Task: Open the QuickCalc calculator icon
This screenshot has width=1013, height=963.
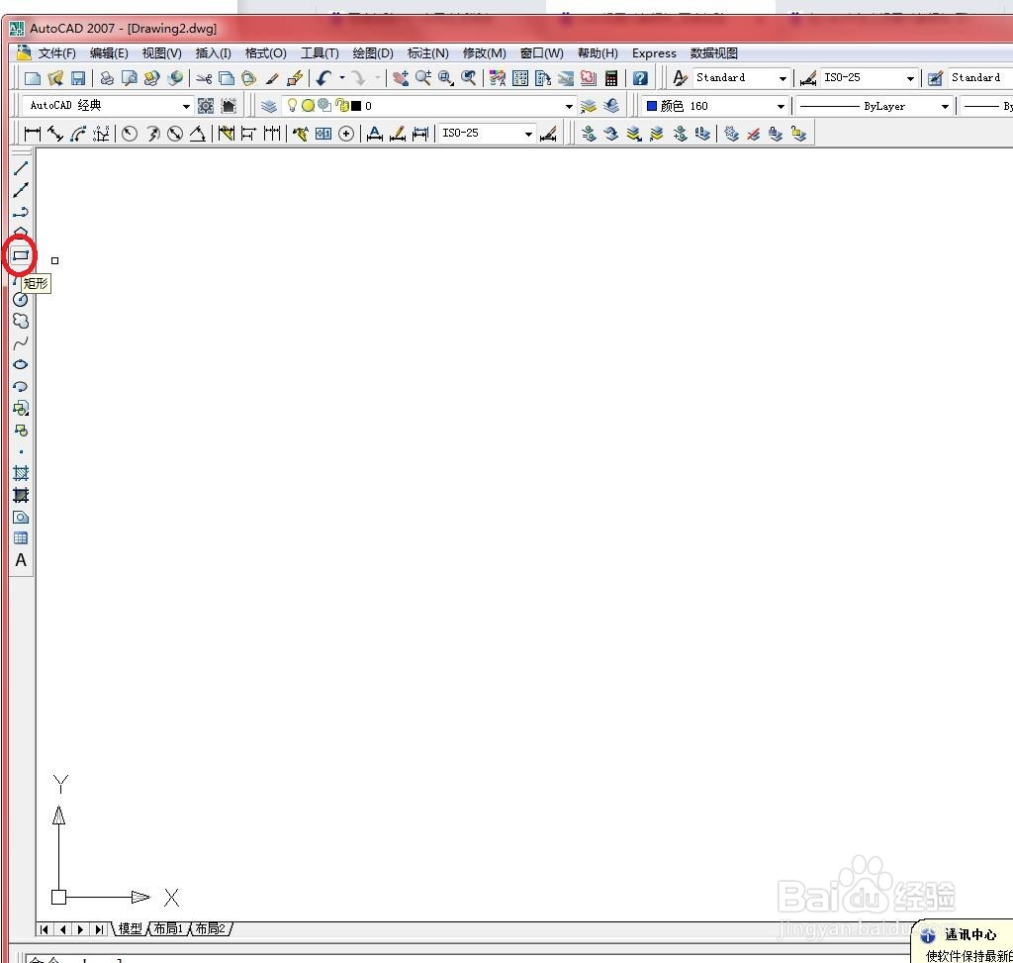Action: click(x=610, y=78)
